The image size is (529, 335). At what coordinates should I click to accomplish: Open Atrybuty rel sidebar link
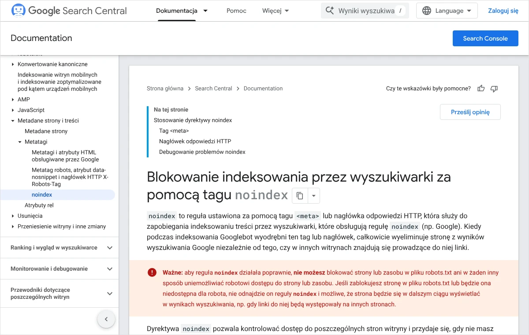(39, 205)
